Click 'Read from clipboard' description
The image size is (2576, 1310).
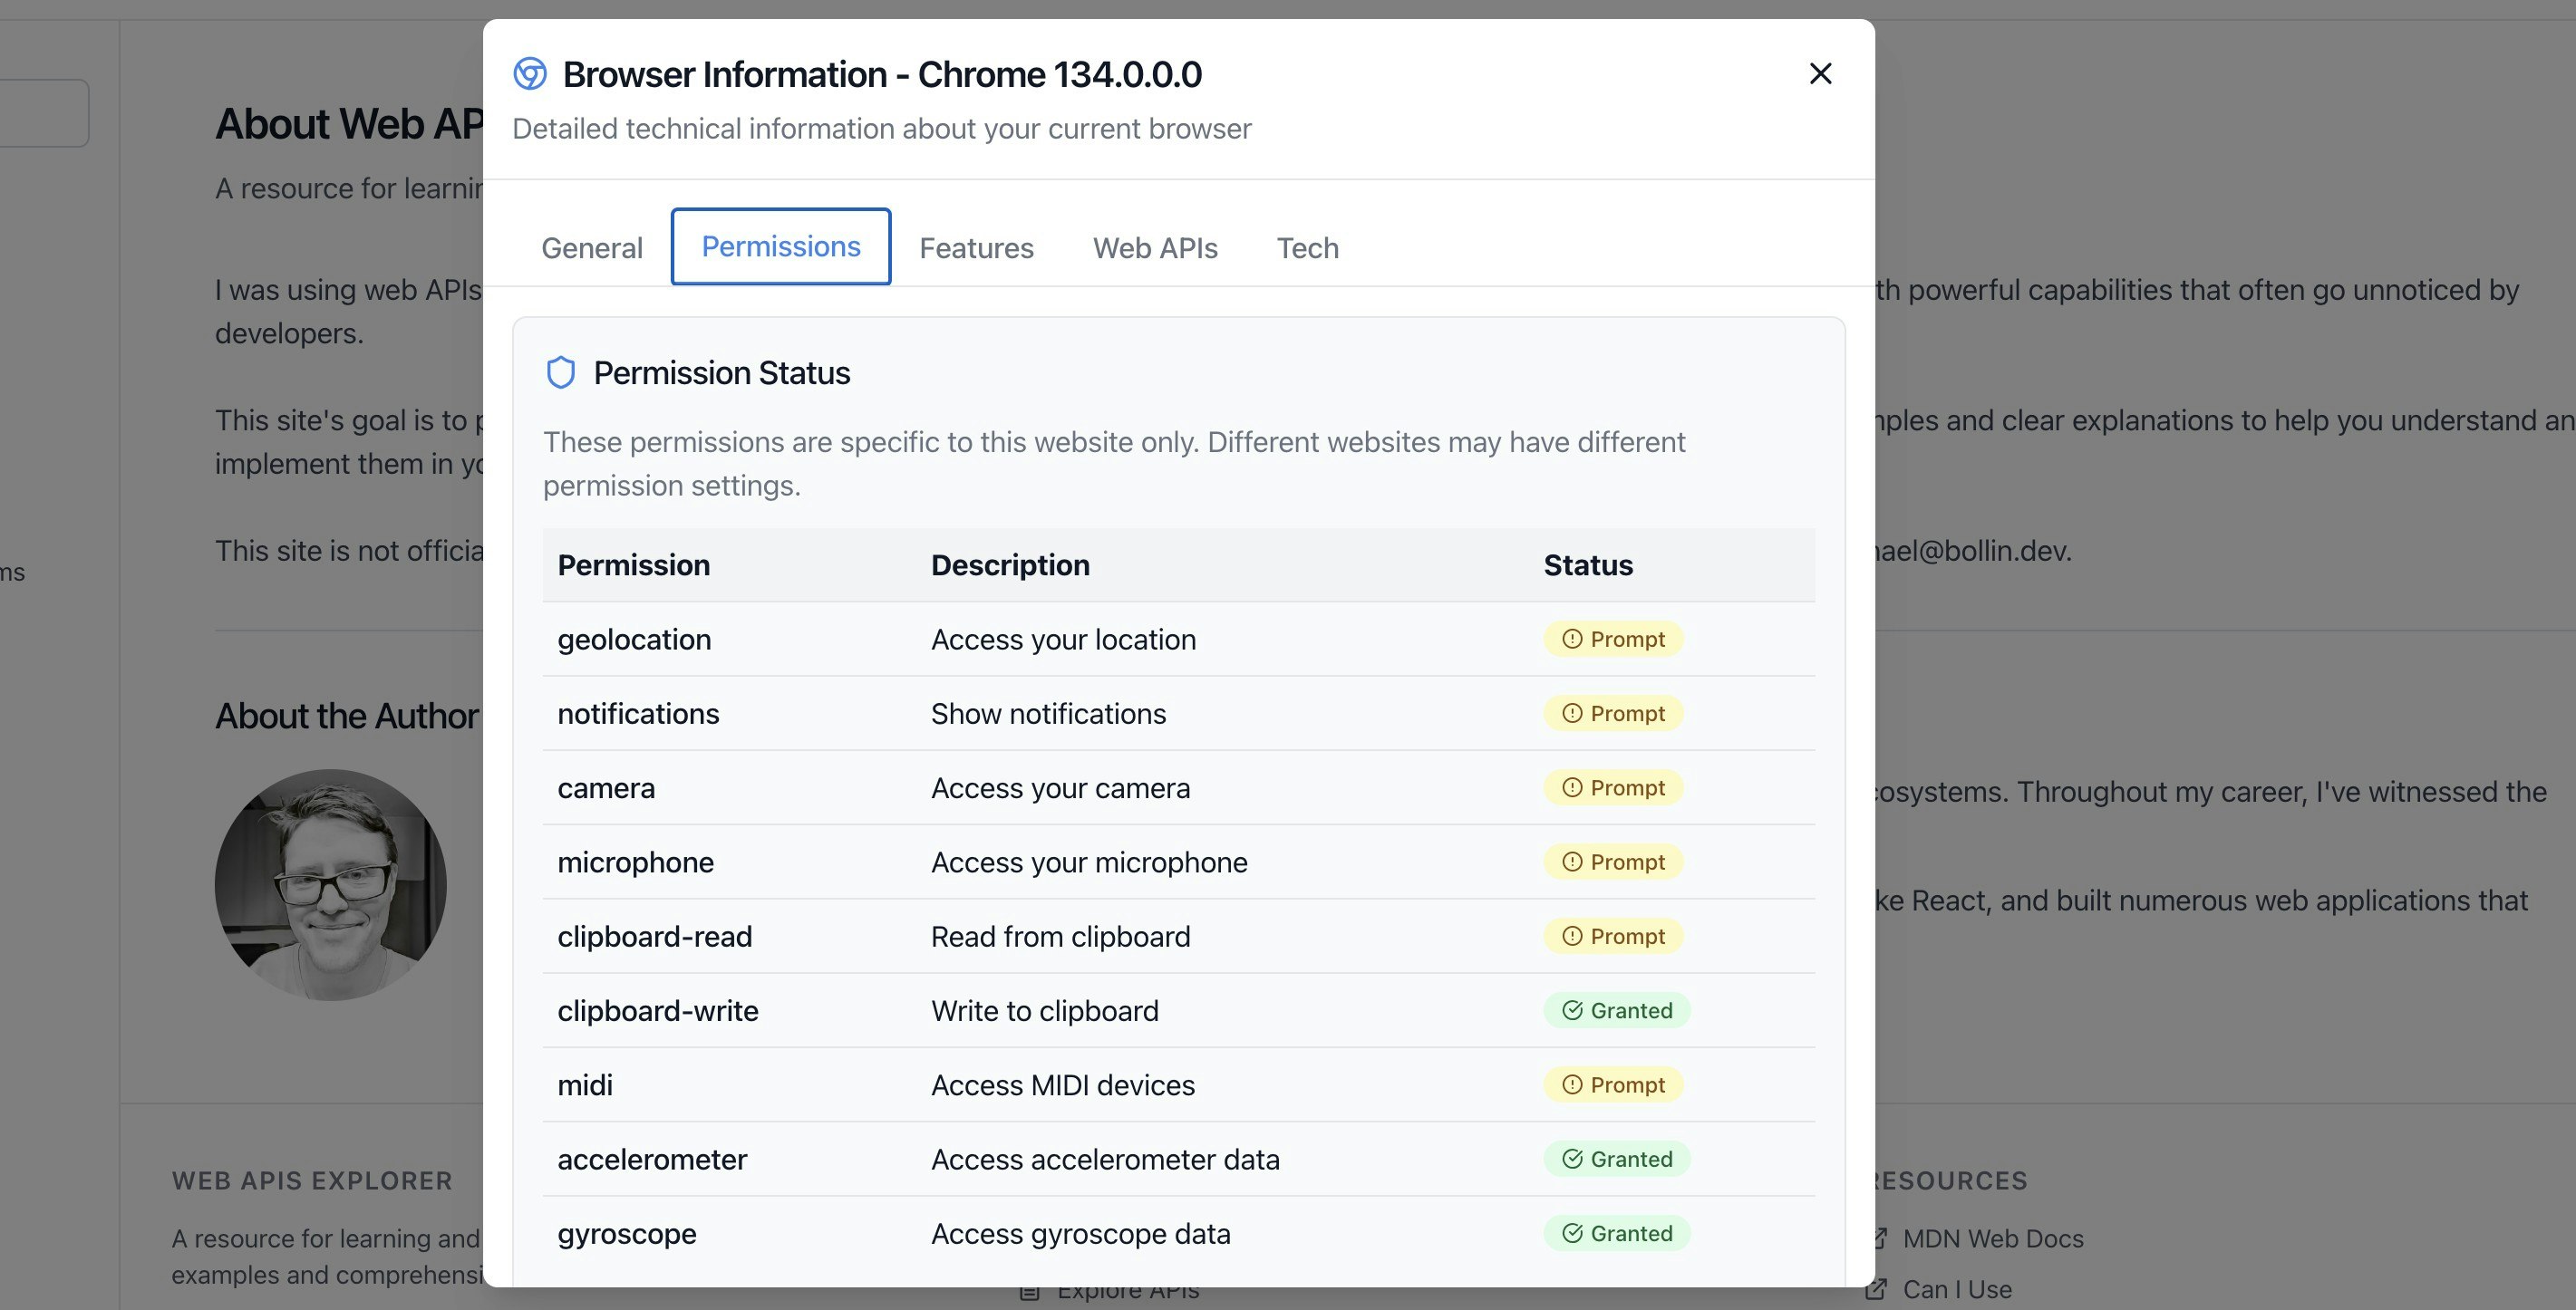point(1060,936)
